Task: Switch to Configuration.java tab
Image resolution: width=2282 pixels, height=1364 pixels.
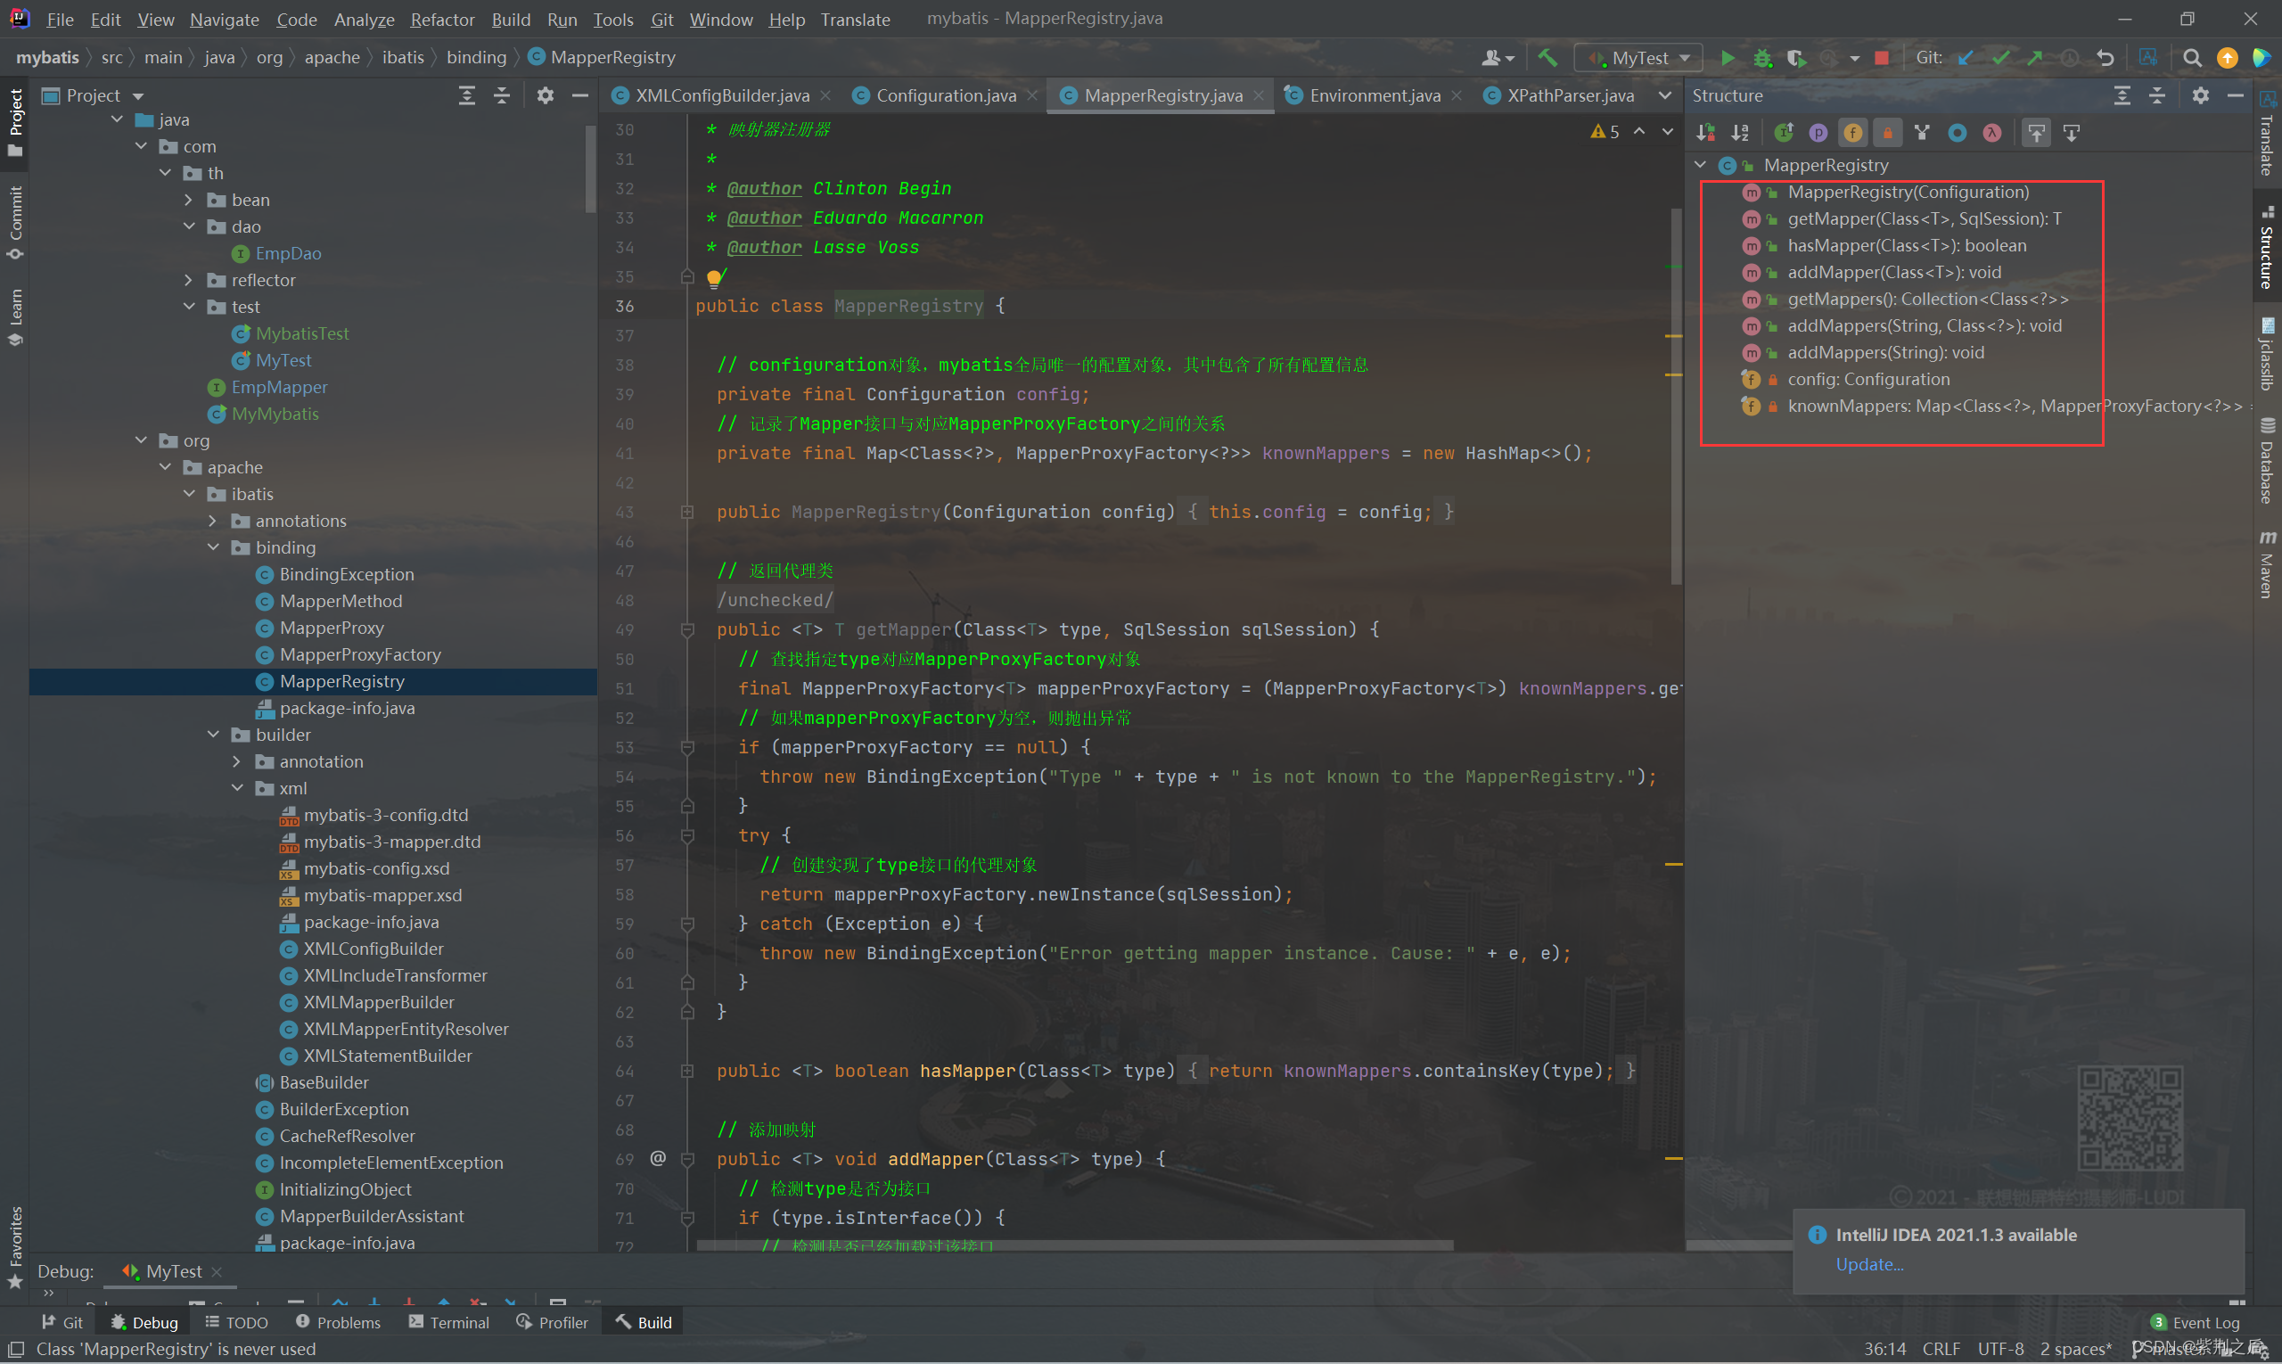Action: tap(946, 95)
